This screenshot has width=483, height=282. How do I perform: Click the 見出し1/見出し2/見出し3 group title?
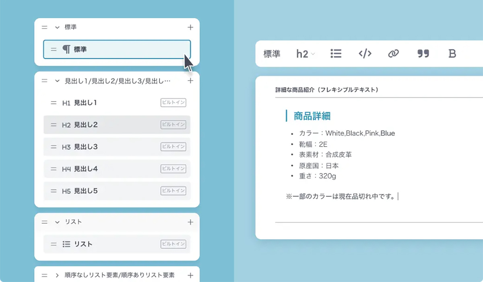pos(118,81)
